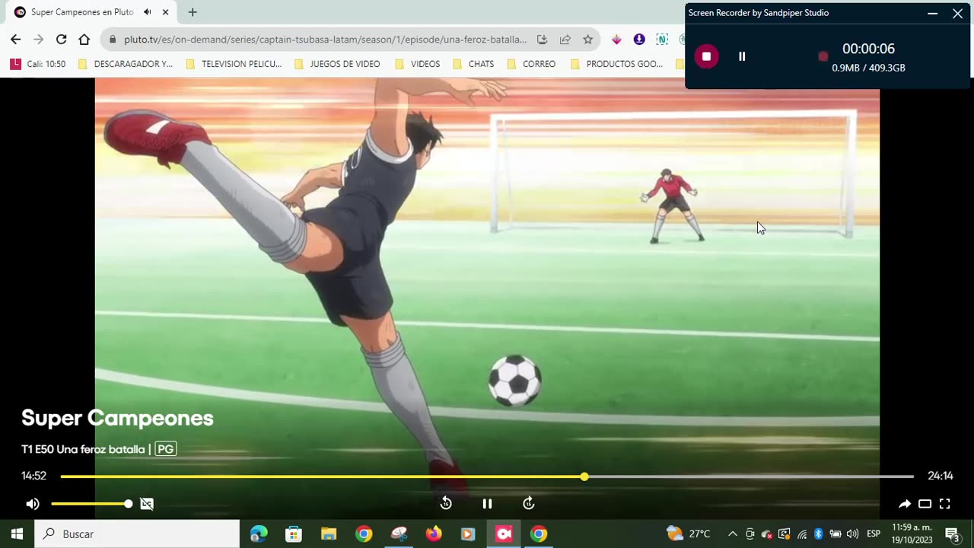Screen dimensions: 974x548
Task: Open the CHATS bookmark folder
Action: pos(473,64)
